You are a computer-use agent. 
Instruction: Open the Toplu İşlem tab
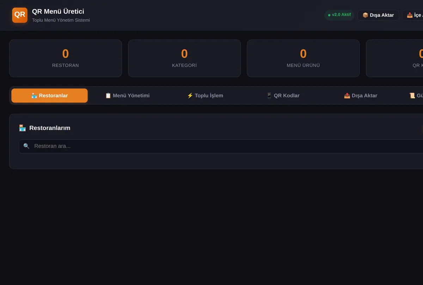[205, 96]
